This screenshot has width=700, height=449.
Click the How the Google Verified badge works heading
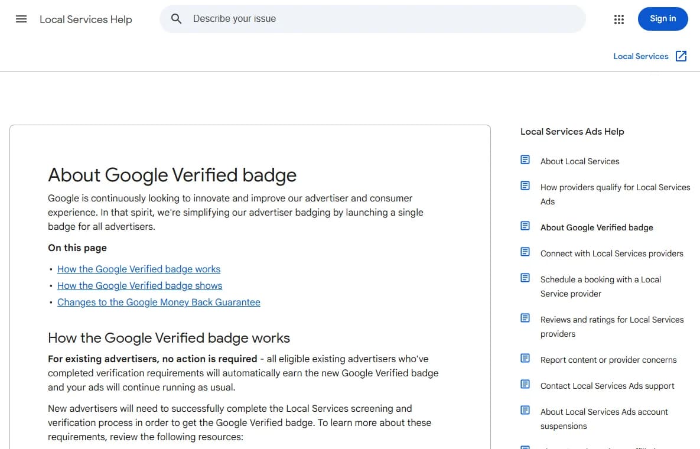click(169, 338)
